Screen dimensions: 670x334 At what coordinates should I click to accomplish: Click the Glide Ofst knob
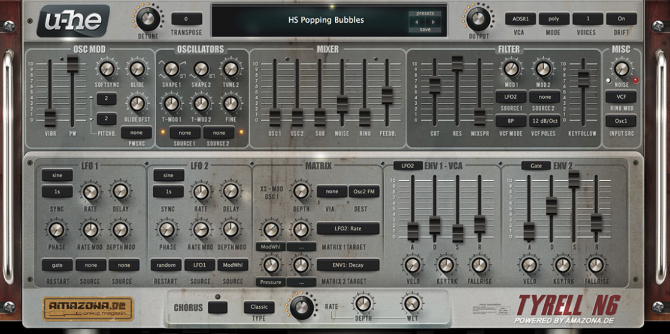[x=137, y=104]
